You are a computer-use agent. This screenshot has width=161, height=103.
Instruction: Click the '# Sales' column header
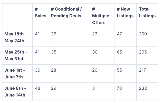pyautogui.click(x=41, y=12)
